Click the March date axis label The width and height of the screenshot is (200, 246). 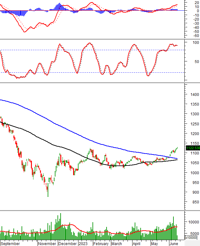click(117, 243)
